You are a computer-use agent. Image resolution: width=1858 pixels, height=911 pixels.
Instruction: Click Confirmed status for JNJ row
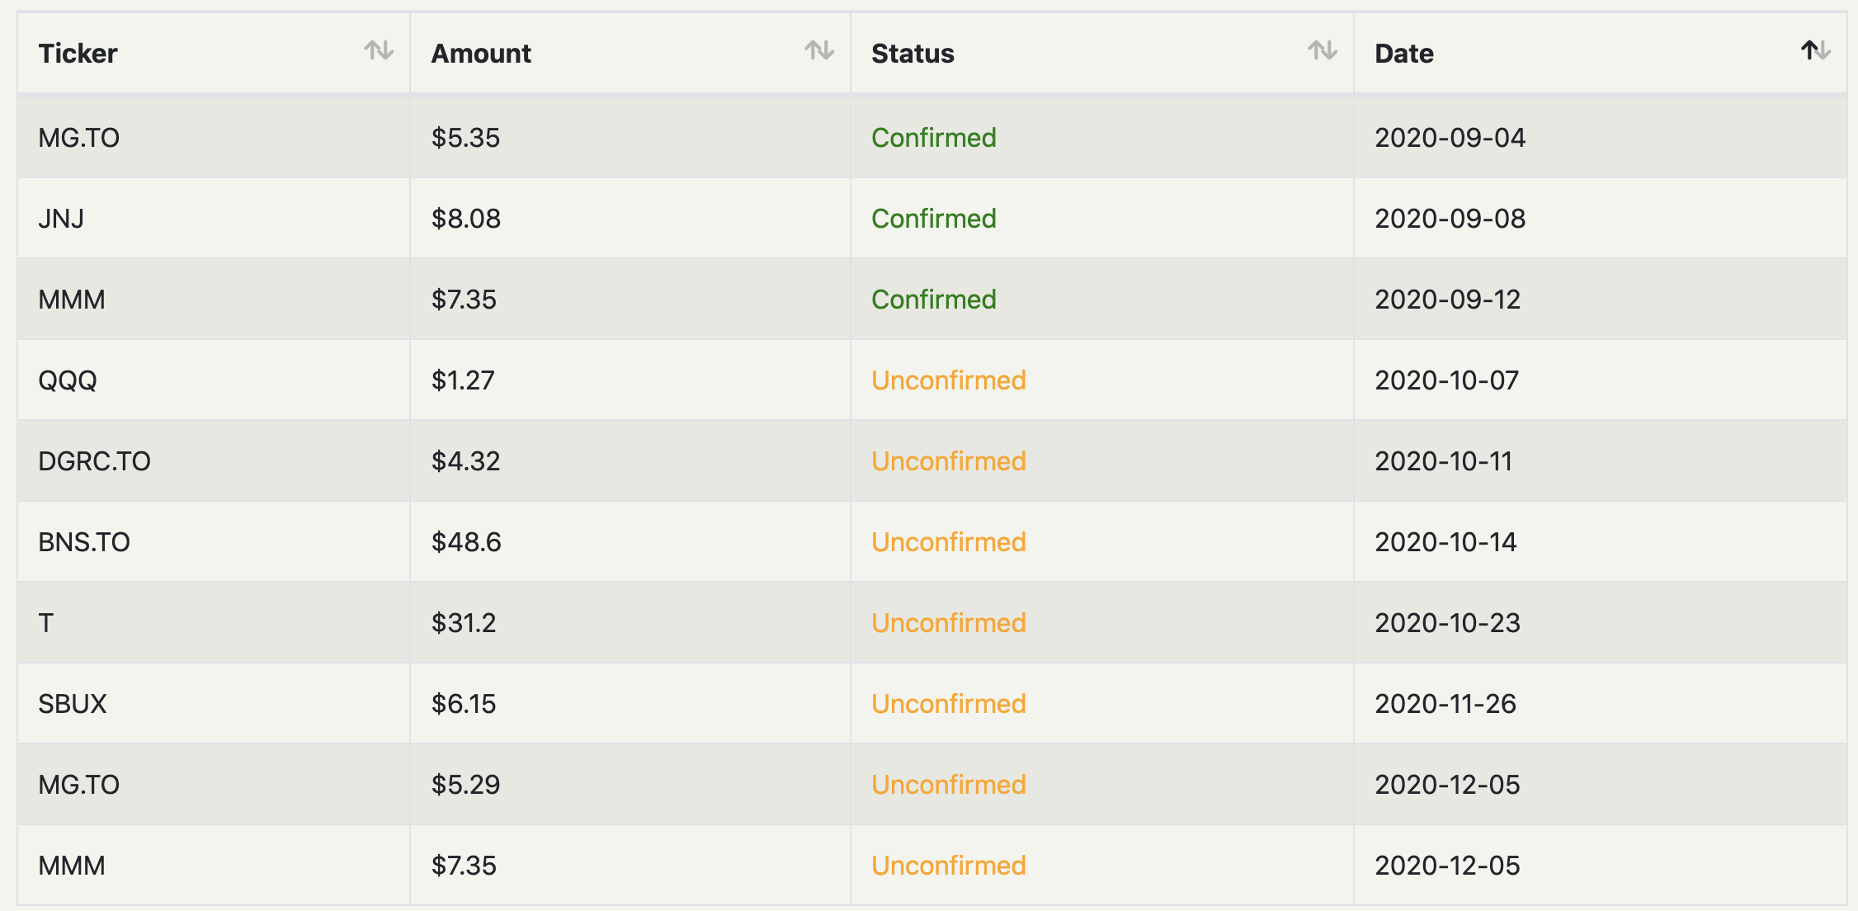tap(934, 219)
